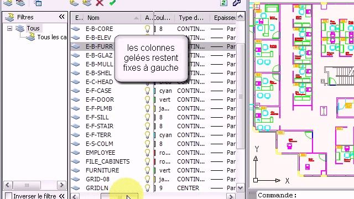Click the refresh icon in top toolbar
Image resolution: width=354 pixels, height=199 pixels.
(223, 3)
